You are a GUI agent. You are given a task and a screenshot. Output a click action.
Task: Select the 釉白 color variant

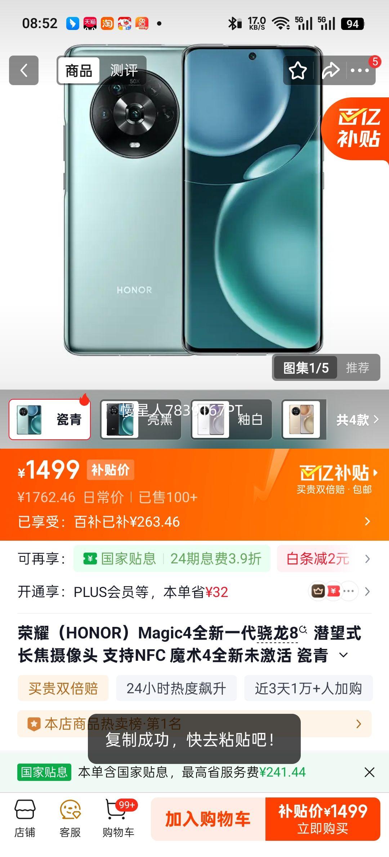pyautogui.click(x=231, y=419)
